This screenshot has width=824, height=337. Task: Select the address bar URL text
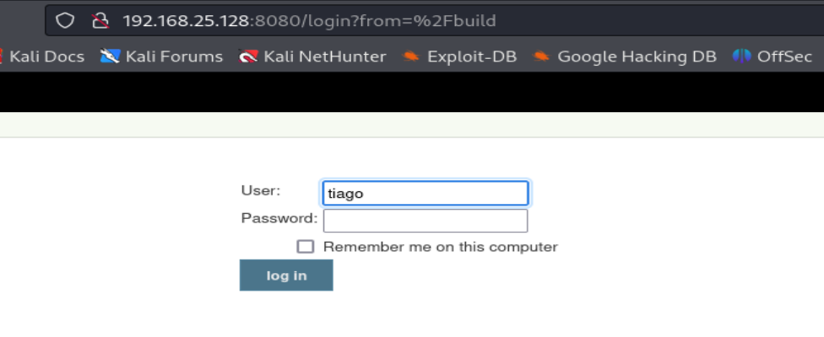tap(309, 20)
